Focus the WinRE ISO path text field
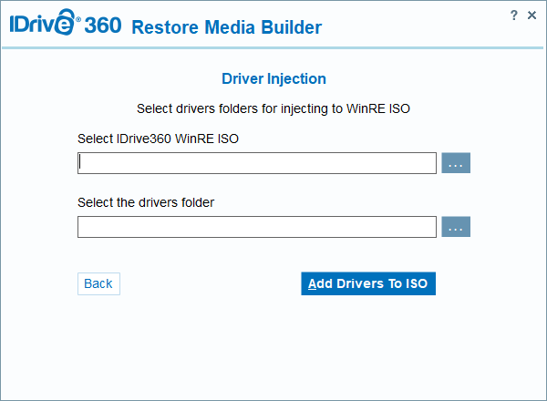This screenshot has width=547, height=401. pyautogui.click(x=257, y=163)
